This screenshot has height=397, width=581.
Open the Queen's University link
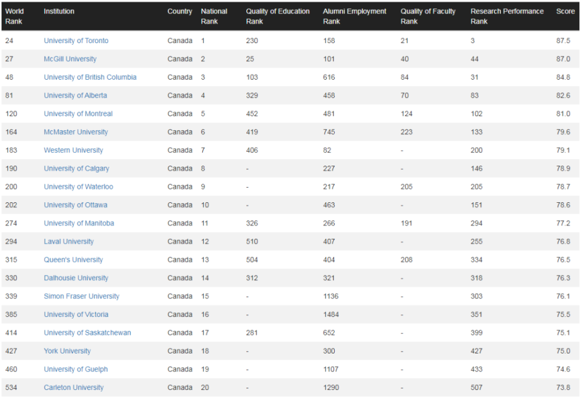[x=73, y=259]
